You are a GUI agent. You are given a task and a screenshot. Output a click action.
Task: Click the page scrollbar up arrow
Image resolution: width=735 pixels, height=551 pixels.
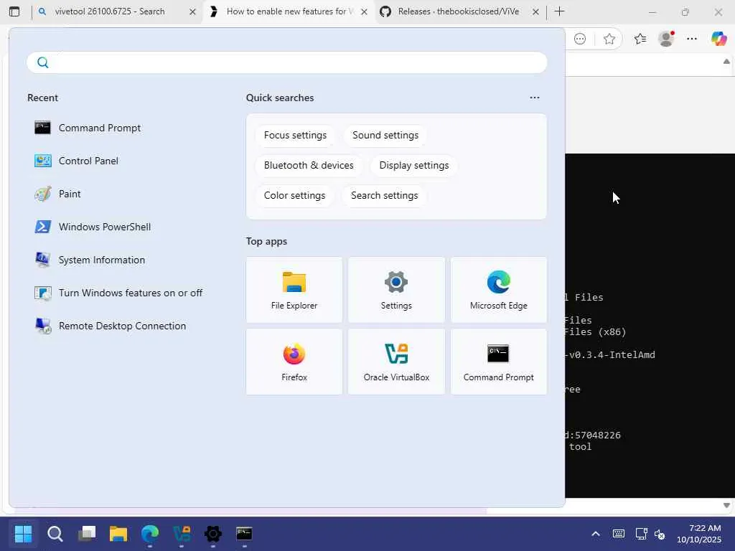click(x=726, y=62)
